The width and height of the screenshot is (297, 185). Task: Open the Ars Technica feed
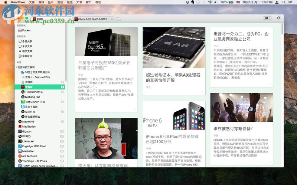tap(27, 156)
